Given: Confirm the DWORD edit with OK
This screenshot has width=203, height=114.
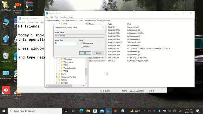Looking at the screenshot, I should point(85,53).
